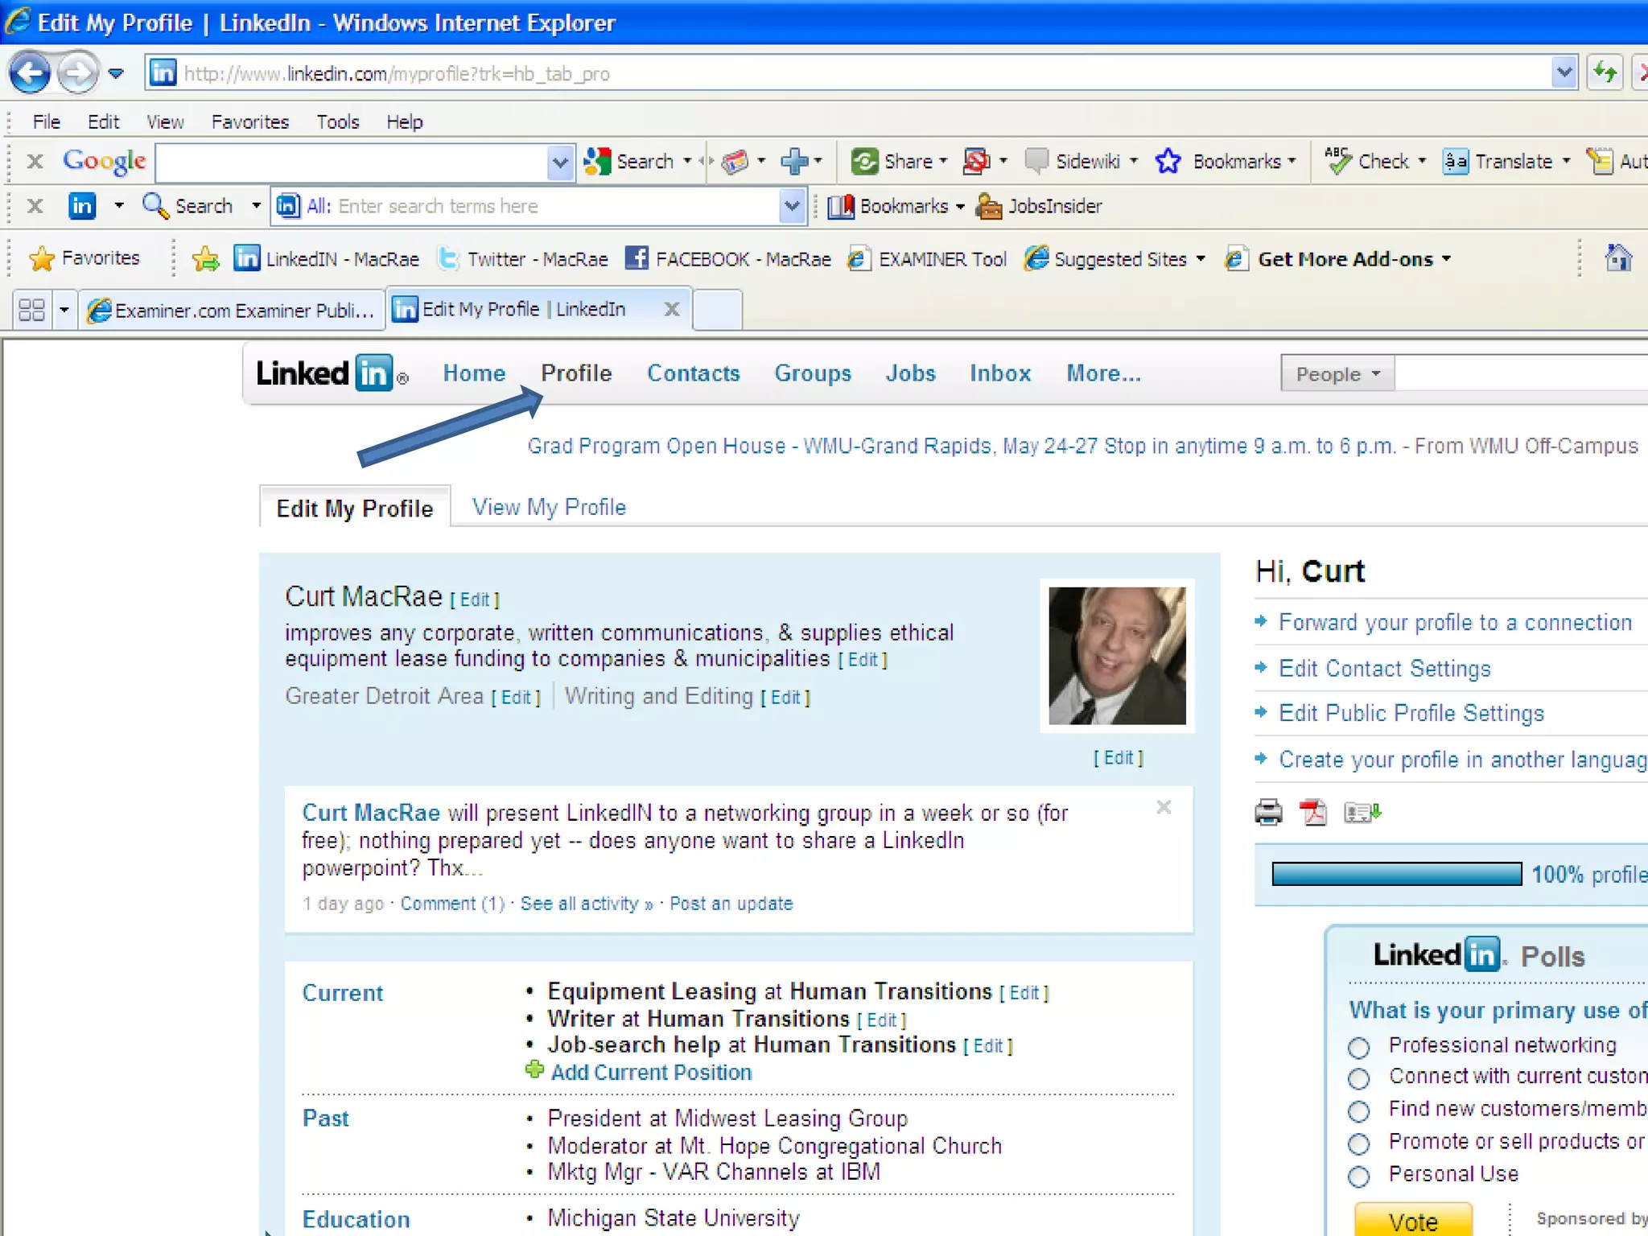Open Edit Public Profile Settings

coord(1411,713)
